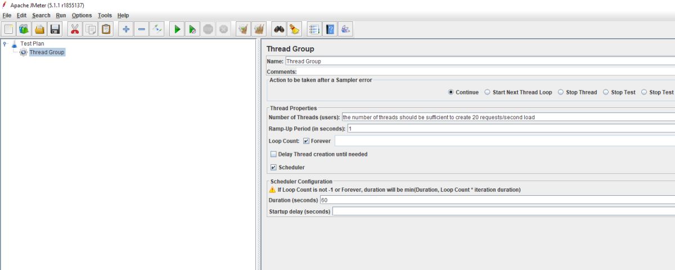Image resolution: width=675 pixels, height=270 pixels.
Task: Click the feather icon at toolbar end
Action: (x=346, y=29)
